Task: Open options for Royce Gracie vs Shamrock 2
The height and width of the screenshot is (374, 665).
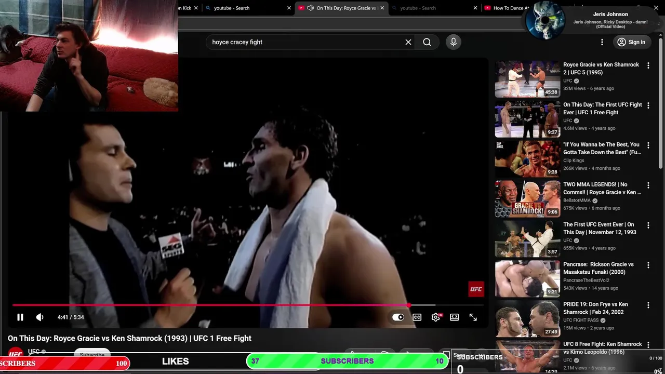Action: 648,65
